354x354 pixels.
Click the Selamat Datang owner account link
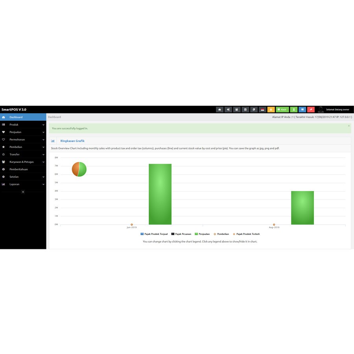[x=337, y=109]
